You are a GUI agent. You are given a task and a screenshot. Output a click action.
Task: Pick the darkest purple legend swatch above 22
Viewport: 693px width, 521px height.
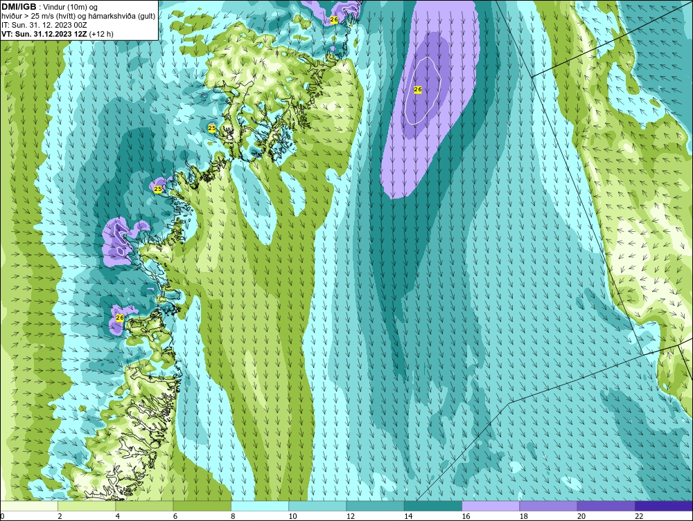(663, 506)
